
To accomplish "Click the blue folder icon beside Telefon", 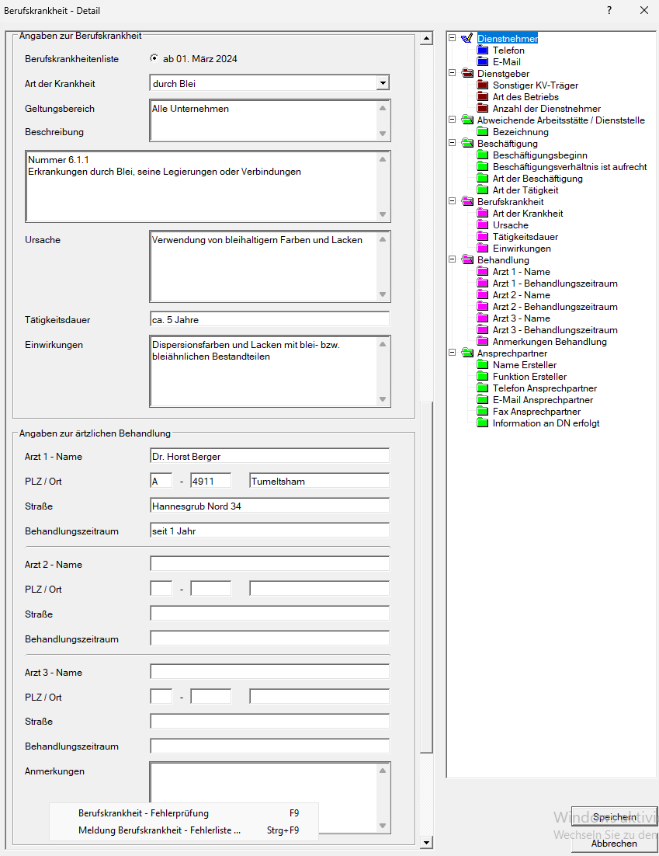I will [x=483, y=50].
